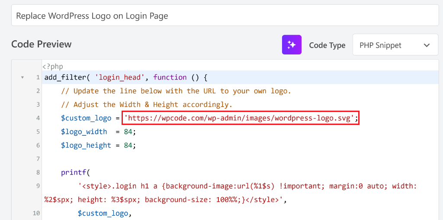Click the purple AI sparkle generate icon
443x220 pixels.
291,45
